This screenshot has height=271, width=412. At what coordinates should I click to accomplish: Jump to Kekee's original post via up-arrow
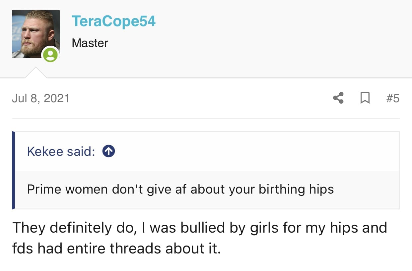tap(109, 151)
